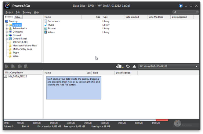Screen dimensions: 203x134
Task: Expand the Network node
Action: point(7,35)
